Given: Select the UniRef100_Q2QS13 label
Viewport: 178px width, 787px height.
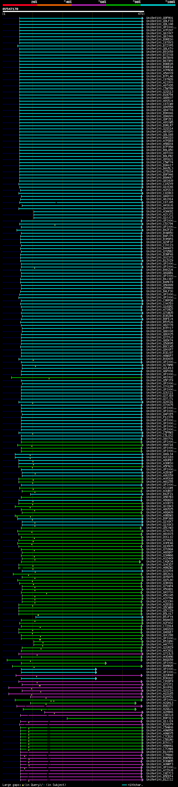Looking at the screenshot, I should 159,92.
